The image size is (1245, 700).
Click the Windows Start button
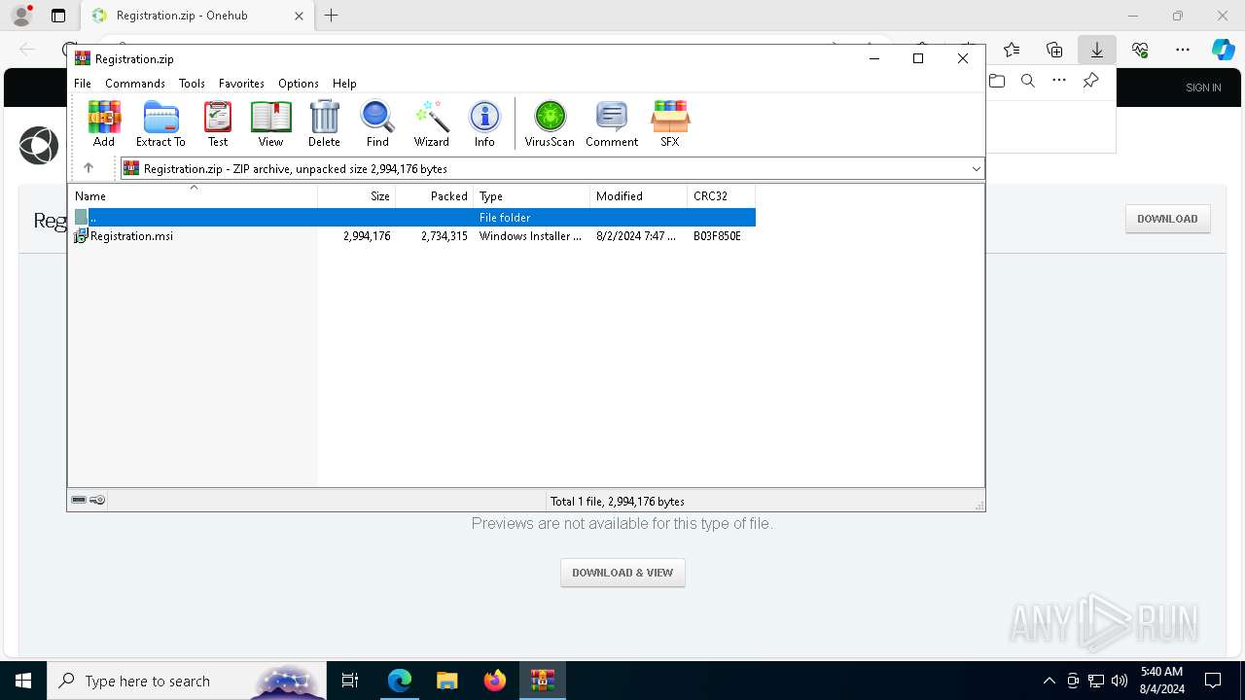pyautogui.click(x=23, y=681)
